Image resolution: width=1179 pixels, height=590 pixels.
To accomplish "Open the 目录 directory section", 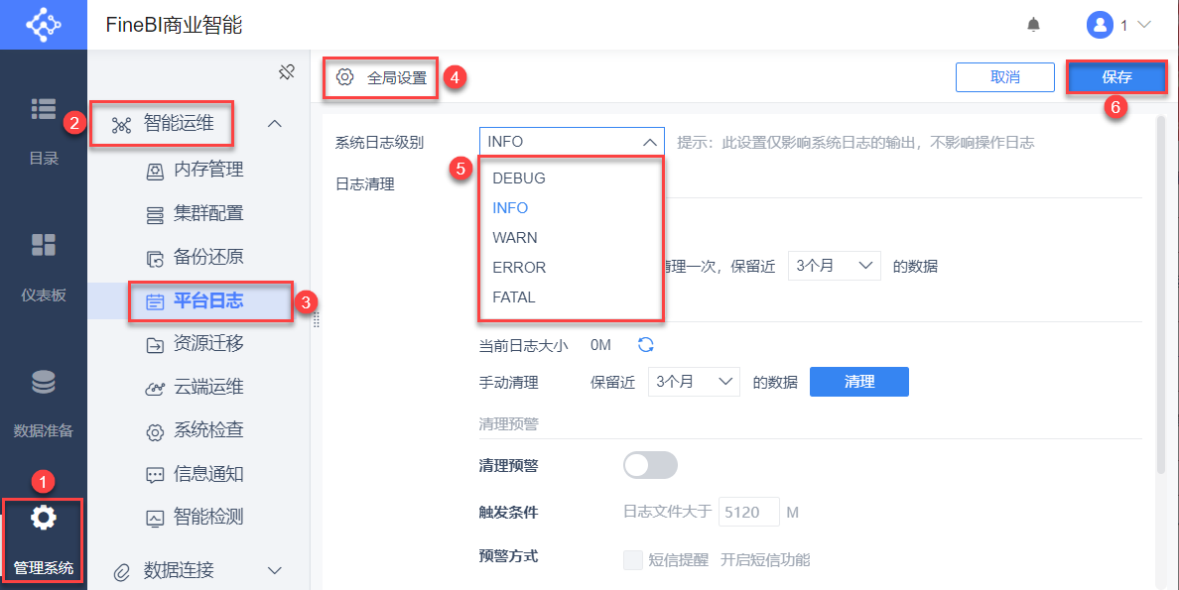I will click(44, 131).
